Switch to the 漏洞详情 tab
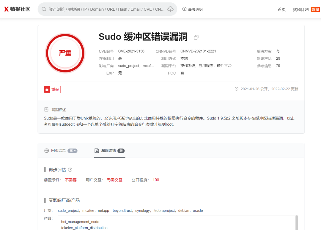 coord(109,151)
